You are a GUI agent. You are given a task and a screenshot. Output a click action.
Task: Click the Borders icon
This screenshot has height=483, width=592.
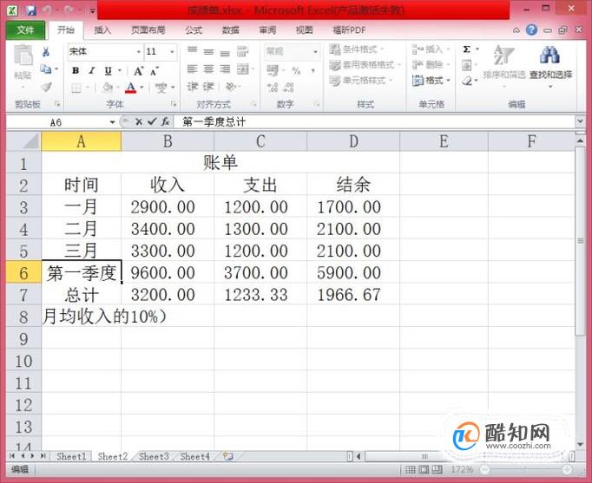point(76,88)
